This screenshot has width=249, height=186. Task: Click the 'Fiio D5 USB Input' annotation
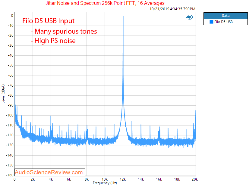[49, 21]
